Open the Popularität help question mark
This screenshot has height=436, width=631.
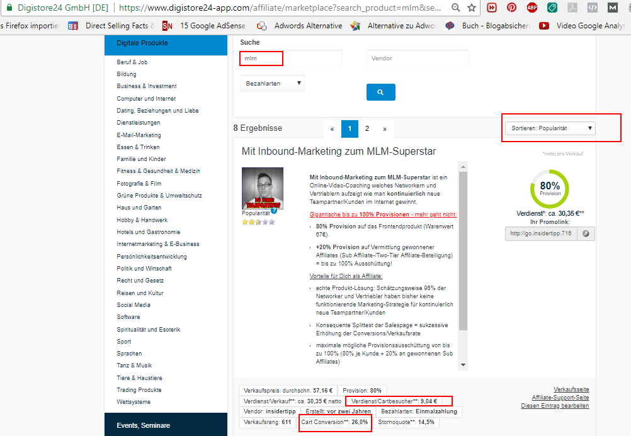[274, 210]
